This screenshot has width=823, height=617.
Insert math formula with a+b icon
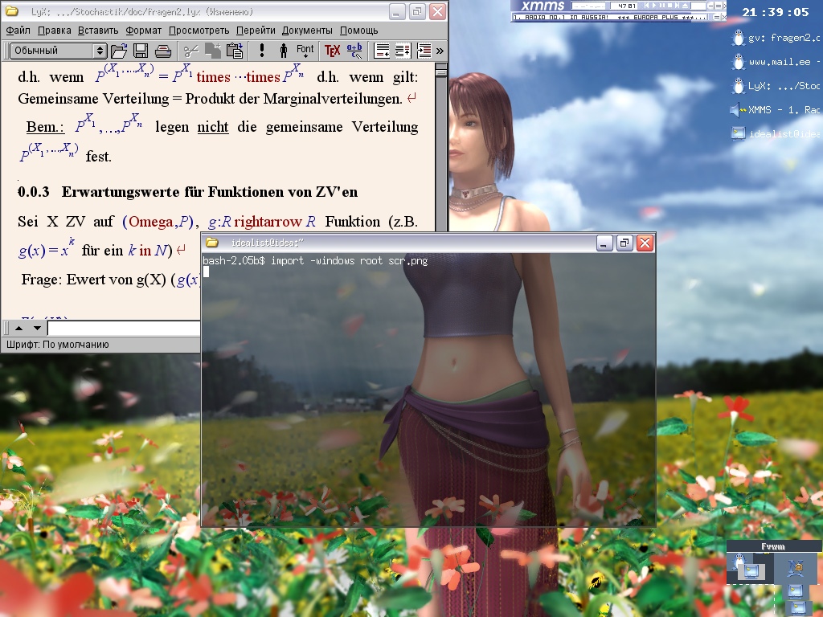point(354,51)
